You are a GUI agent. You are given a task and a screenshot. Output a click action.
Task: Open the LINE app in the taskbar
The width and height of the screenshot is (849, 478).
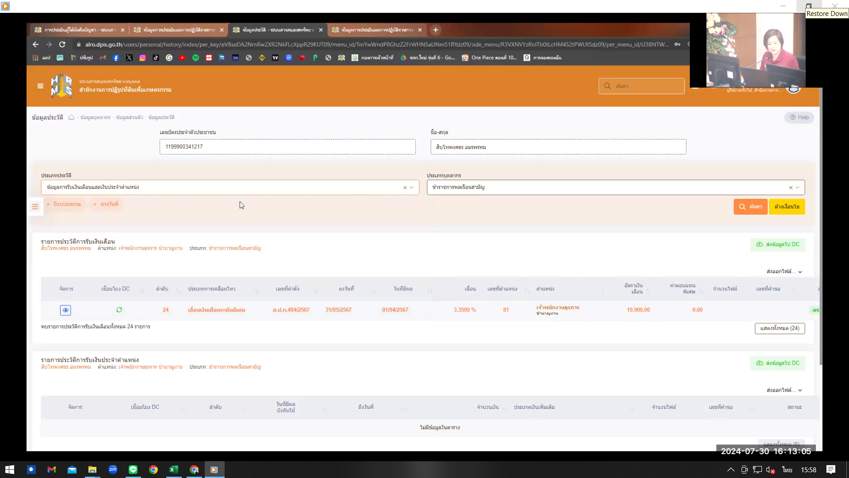pos(133,470)
